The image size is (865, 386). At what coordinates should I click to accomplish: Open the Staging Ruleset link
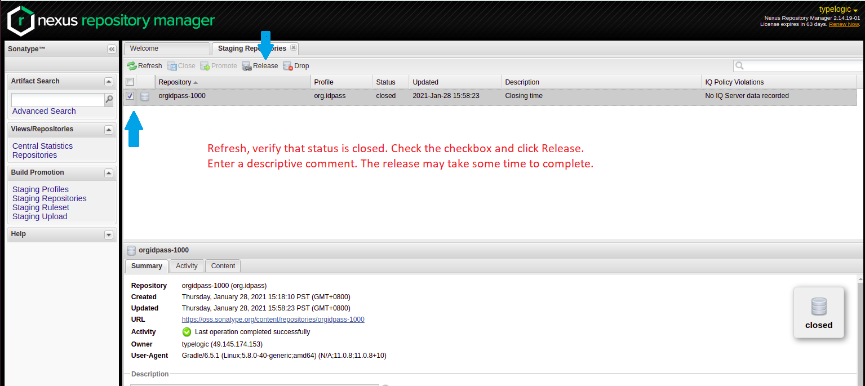[x=41, y=207]
